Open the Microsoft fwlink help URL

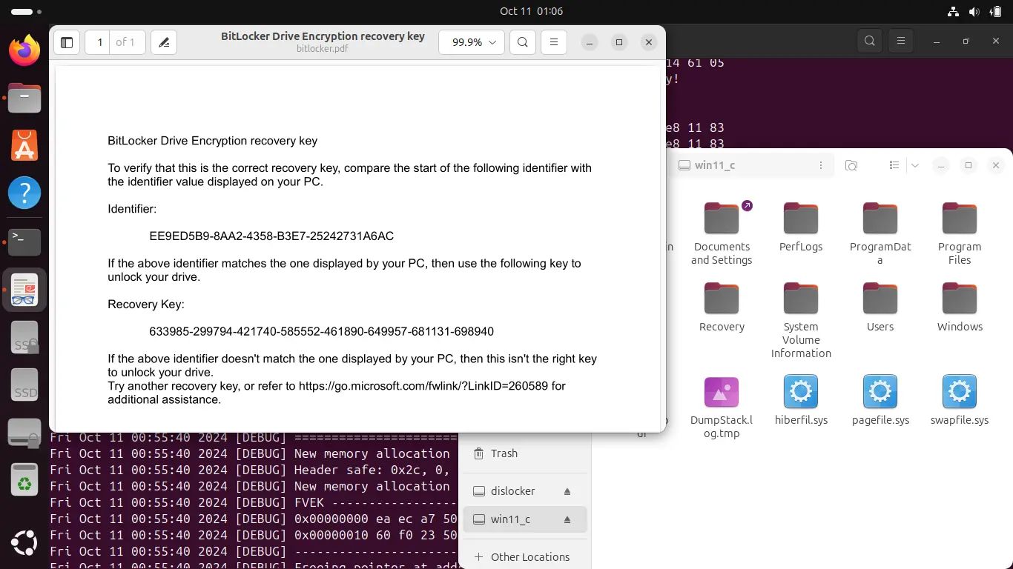click(x=423, y=386)
